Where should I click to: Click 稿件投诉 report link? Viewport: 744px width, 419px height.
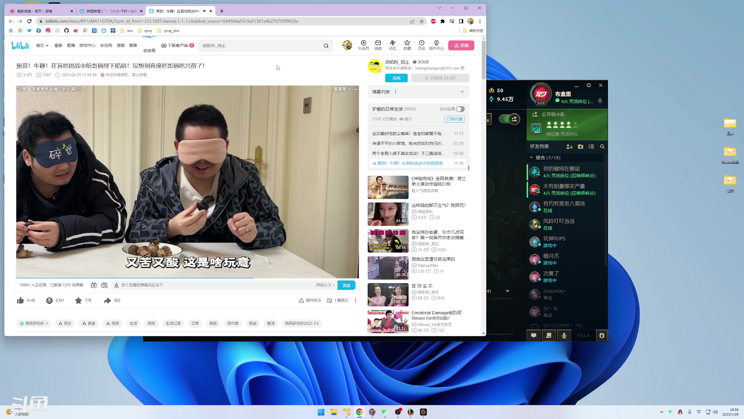[x=310, y=300]
